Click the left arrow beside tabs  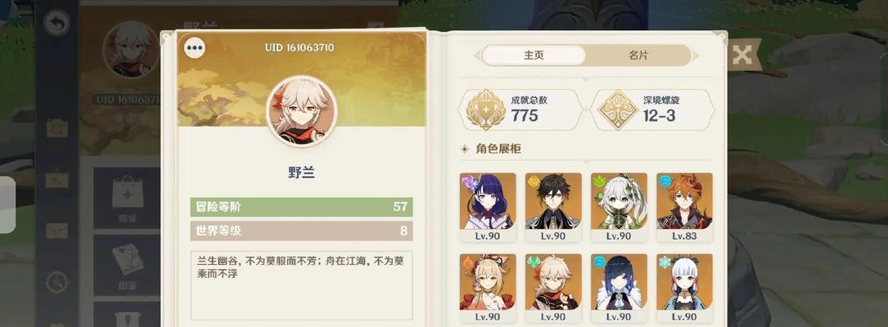[477, 56]
